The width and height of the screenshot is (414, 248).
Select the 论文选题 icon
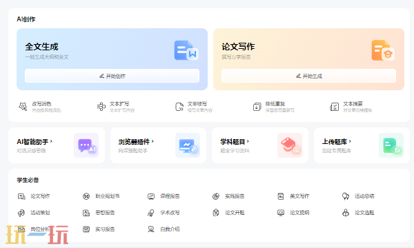click(x=346, y=213)
